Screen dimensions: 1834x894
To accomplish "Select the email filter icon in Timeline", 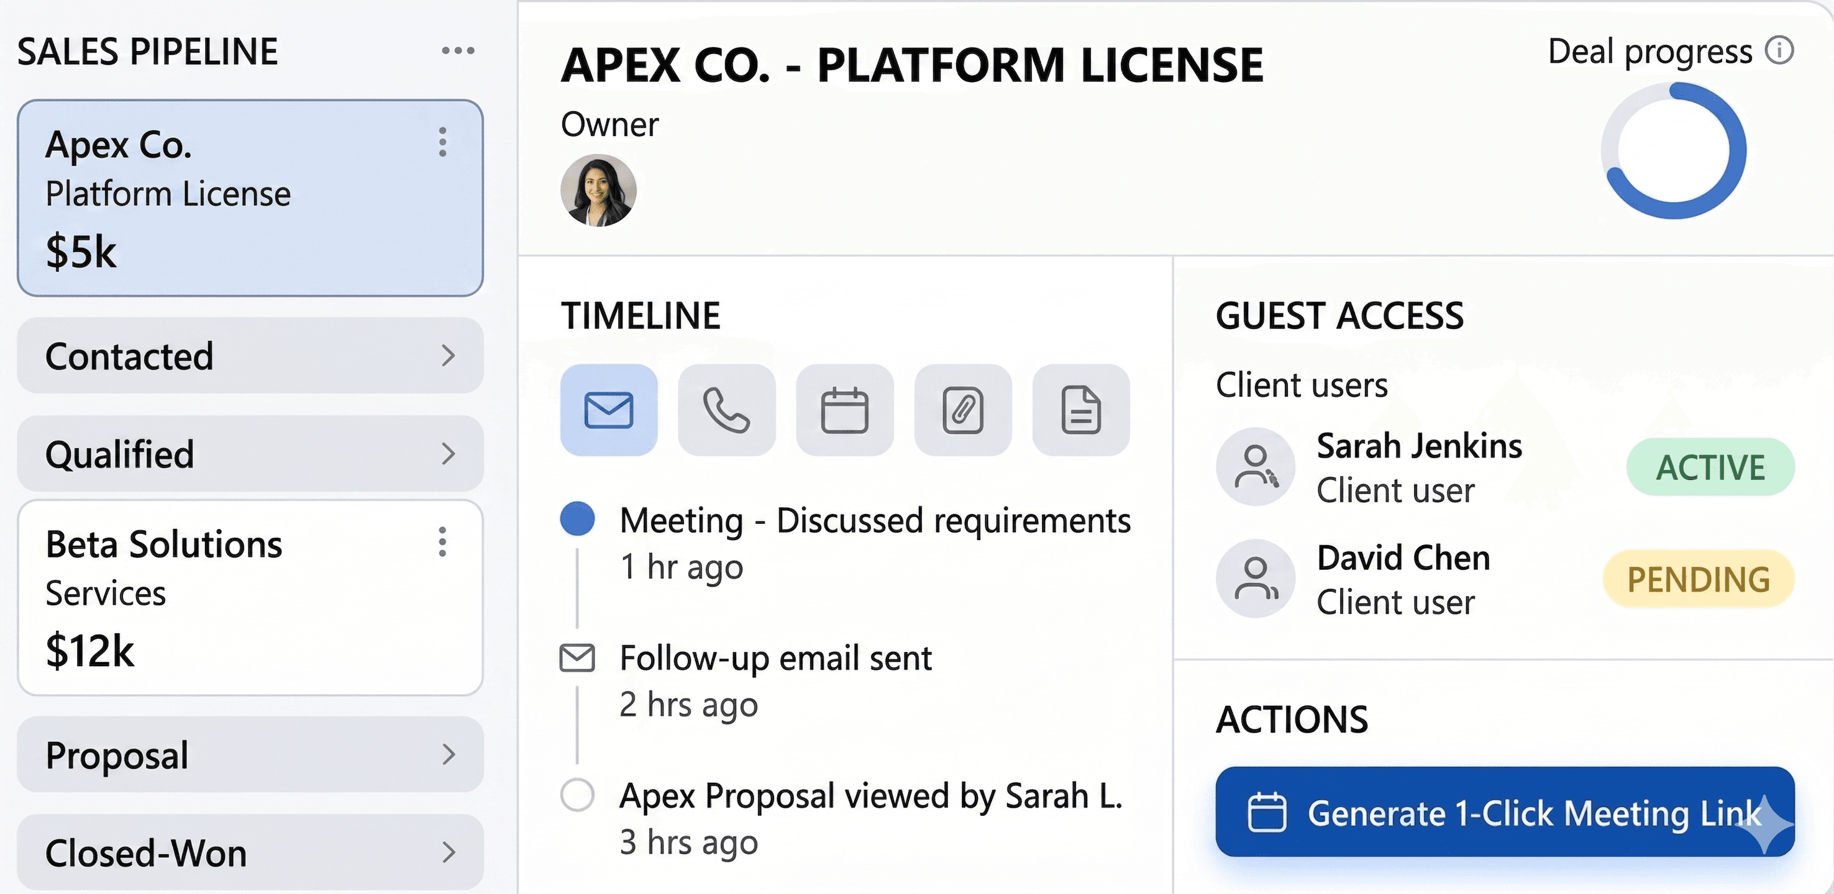I will click(x=608, y=410).
